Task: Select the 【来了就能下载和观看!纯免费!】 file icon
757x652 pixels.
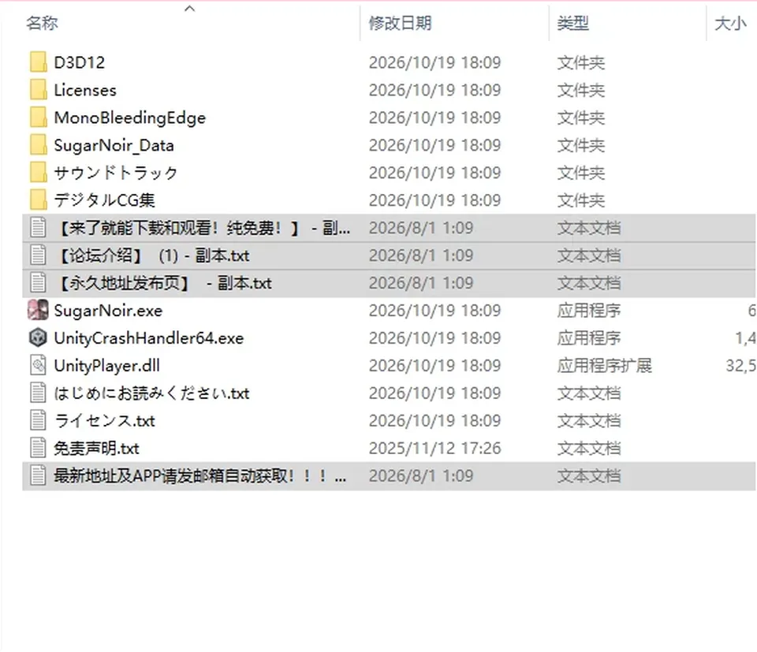Action: [x=38, y=228]
